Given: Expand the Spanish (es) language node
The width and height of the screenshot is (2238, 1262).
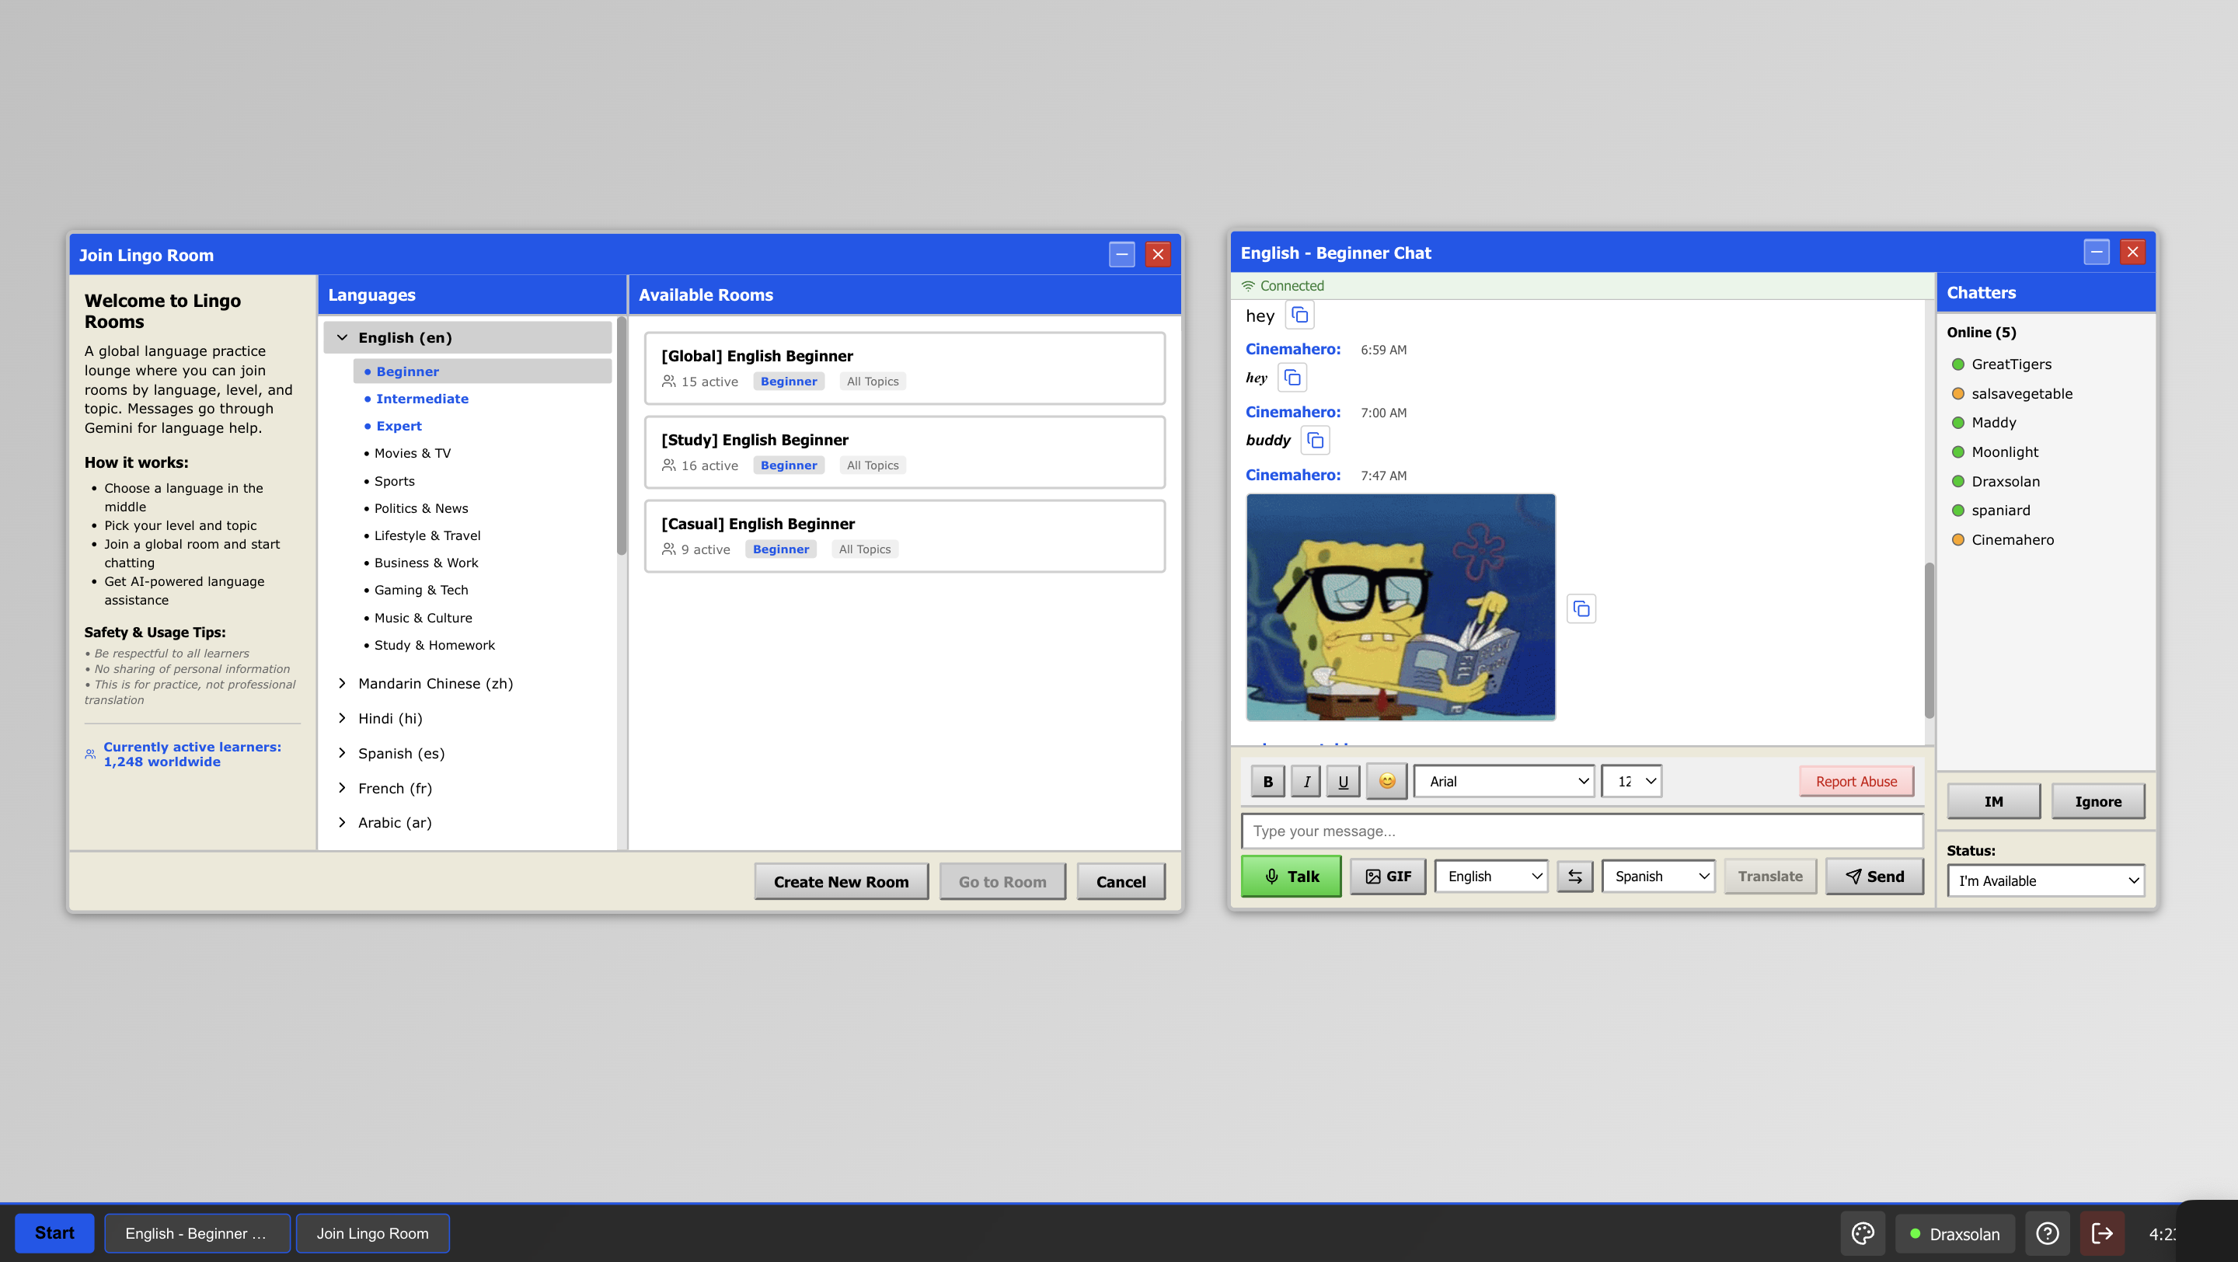Looking at the screenshot, I should point(400,753).
